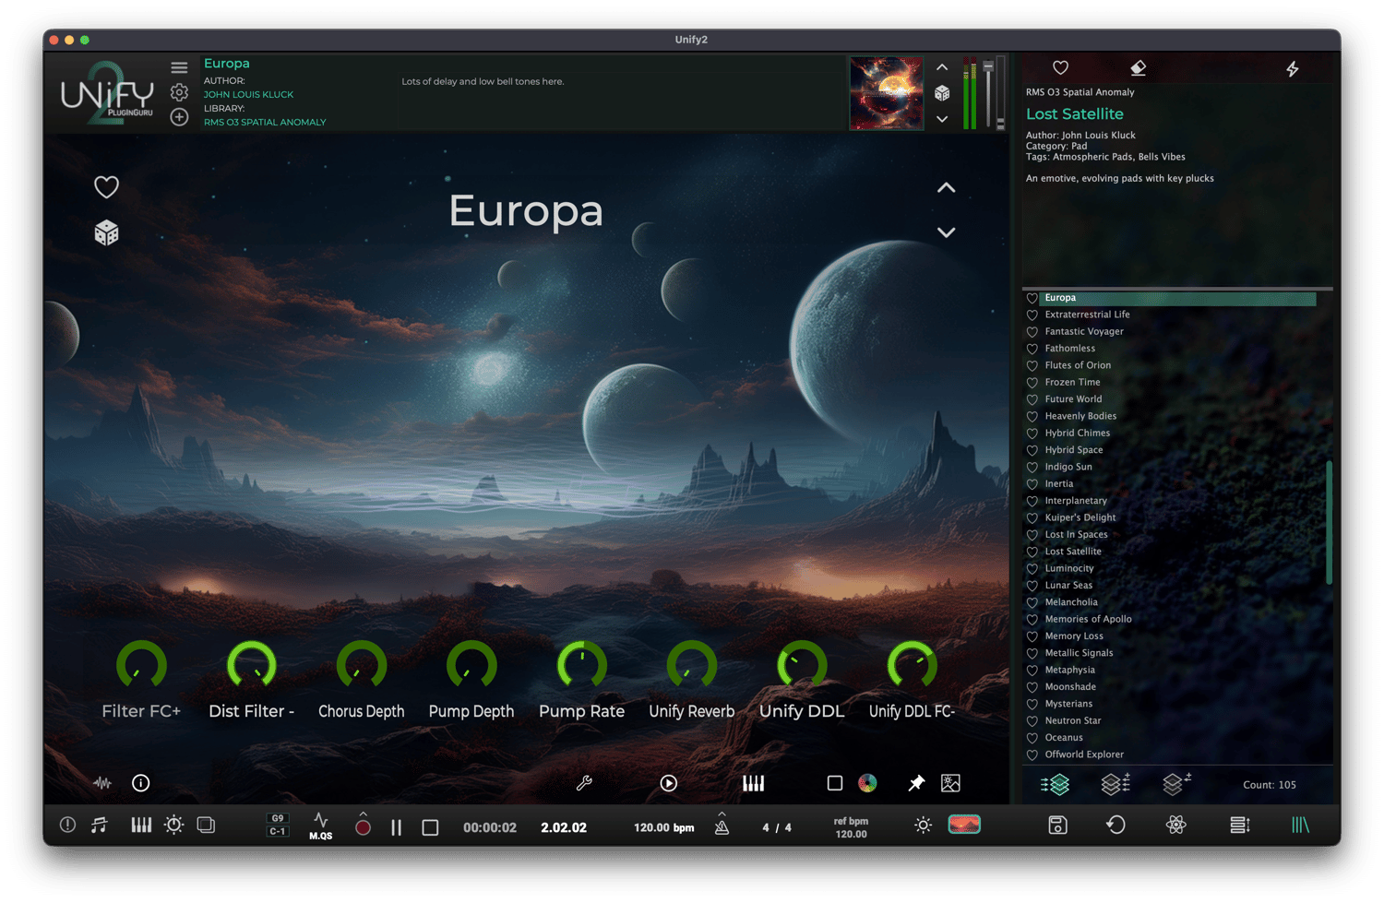Click the eraser icon in the patch browser

pyautogui.click(x=1139, y=68)
